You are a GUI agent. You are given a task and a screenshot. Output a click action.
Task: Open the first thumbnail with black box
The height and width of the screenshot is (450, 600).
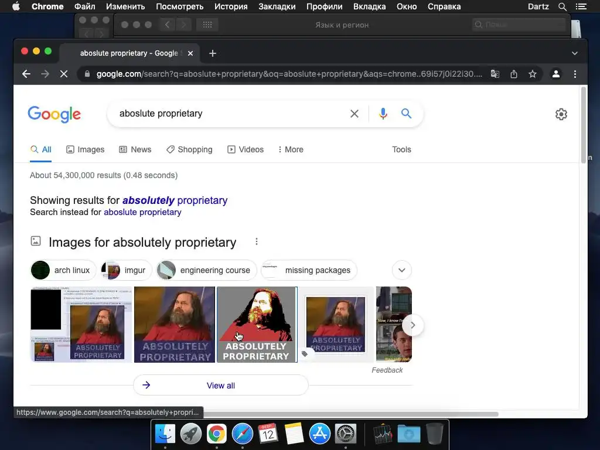pos(81,325)
